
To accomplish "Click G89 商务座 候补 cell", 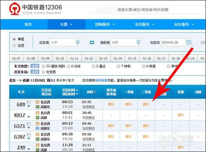I will (x=111, y=104).
